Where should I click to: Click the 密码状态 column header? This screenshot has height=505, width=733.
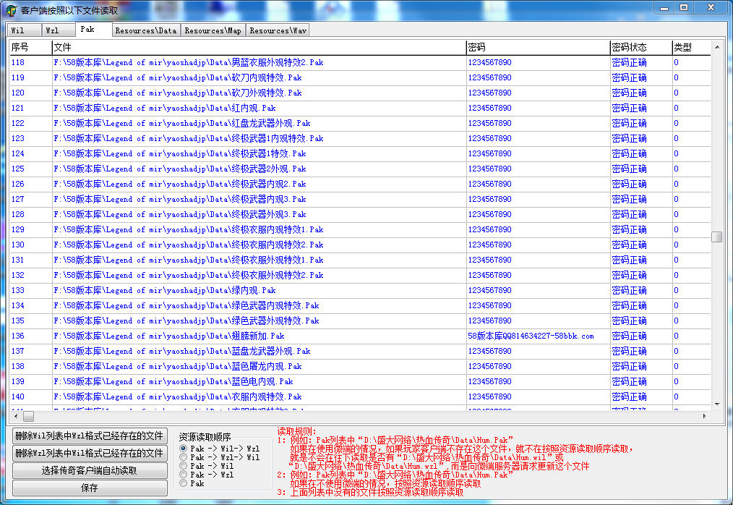[x=629, y=47]
